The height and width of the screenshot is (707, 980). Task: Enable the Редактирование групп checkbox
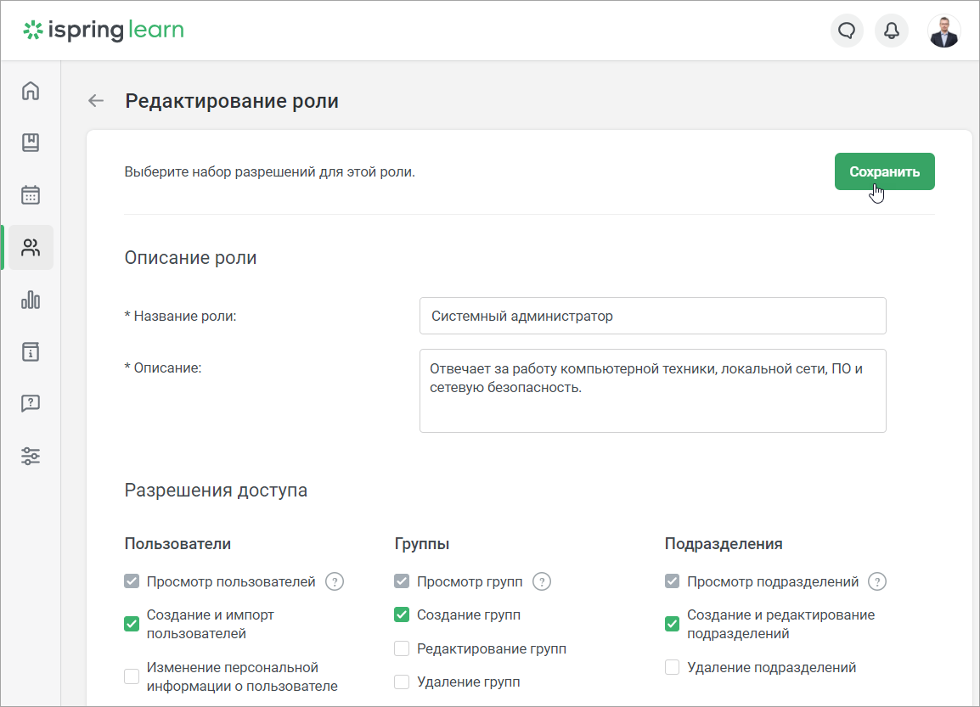[x=402, y=649]
